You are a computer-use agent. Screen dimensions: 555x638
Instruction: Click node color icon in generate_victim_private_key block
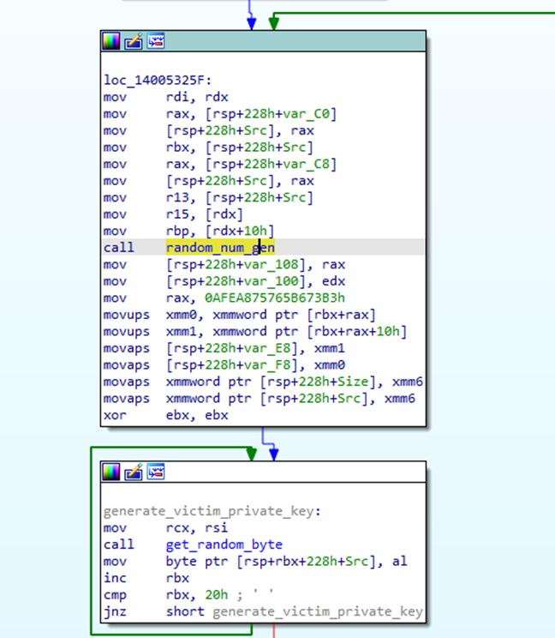[111, 472]
